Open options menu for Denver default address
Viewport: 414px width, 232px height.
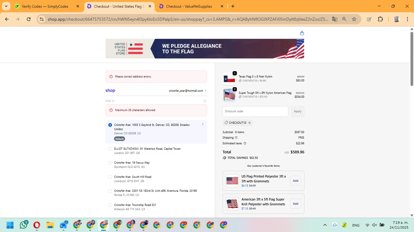point(203,124)
